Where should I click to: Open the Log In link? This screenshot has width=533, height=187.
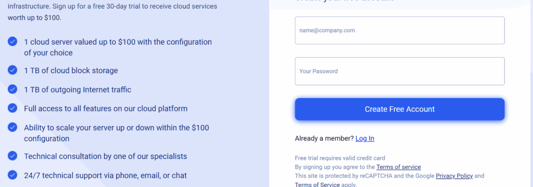[x=365, y=139]
